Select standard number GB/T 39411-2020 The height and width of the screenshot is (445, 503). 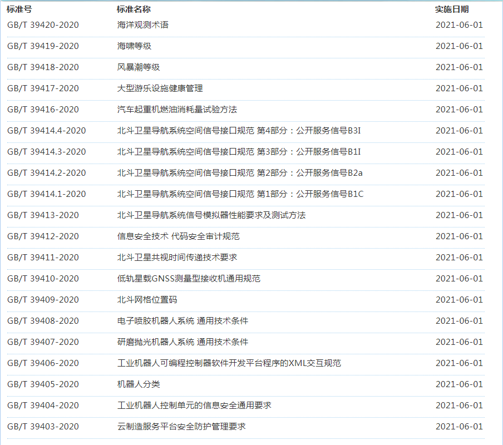click(x=43, y=258)
